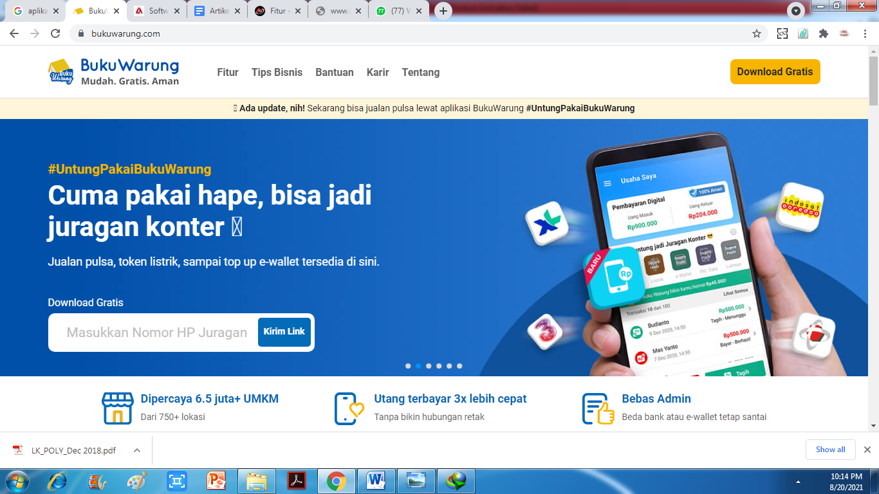Click the PDF icon of the LK_POLY download
Viewport: 879px width, 494px height.
click(x=18, y=450)
